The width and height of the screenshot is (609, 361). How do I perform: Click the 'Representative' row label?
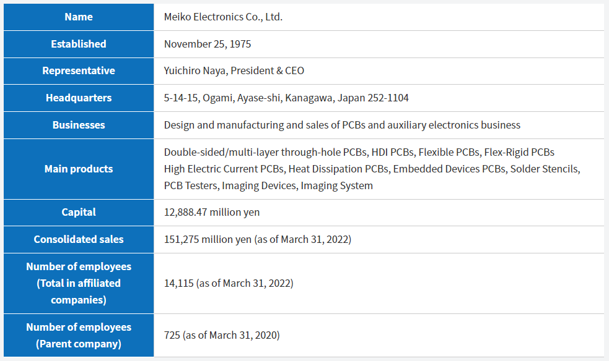[x=79, y=71]
